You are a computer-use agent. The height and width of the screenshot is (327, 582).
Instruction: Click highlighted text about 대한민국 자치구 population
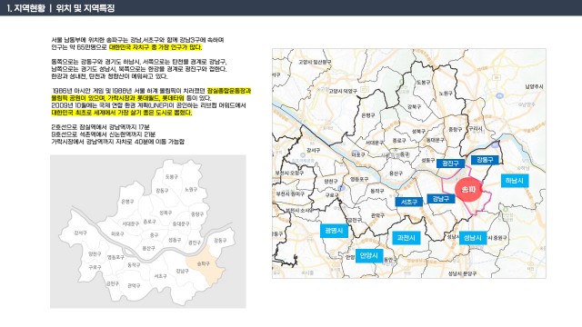156,47
